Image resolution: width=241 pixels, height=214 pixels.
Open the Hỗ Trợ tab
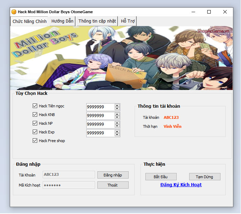pos(128,21)
